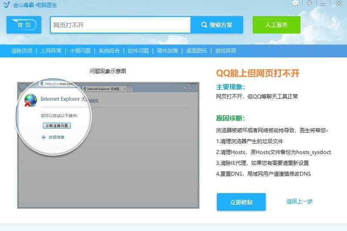Click the line mentioning hosts_sysdoct backup
Viewport: 347px width, 231px height.
[x=274, y=152]
